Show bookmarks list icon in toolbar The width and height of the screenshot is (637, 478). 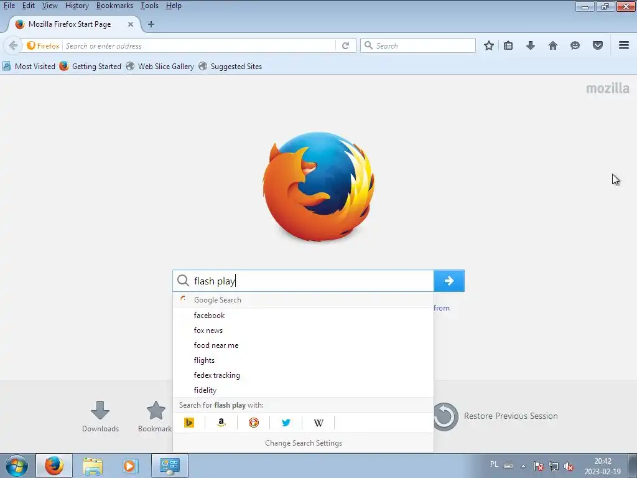(x=508, y=45)
